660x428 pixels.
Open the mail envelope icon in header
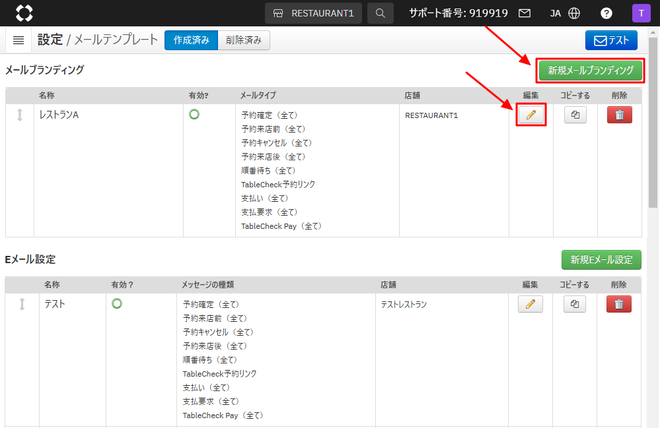coord(525,13)
